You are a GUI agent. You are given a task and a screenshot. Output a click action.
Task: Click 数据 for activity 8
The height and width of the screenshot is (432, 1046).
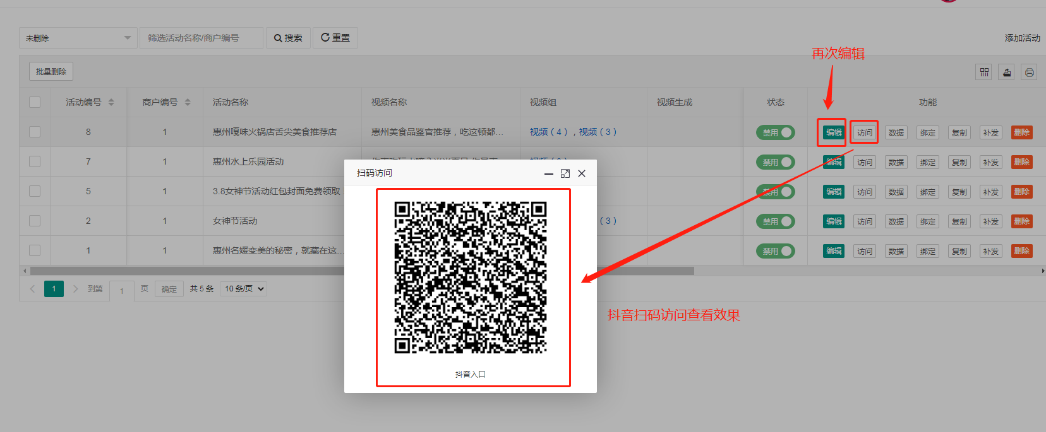point(896,132)
